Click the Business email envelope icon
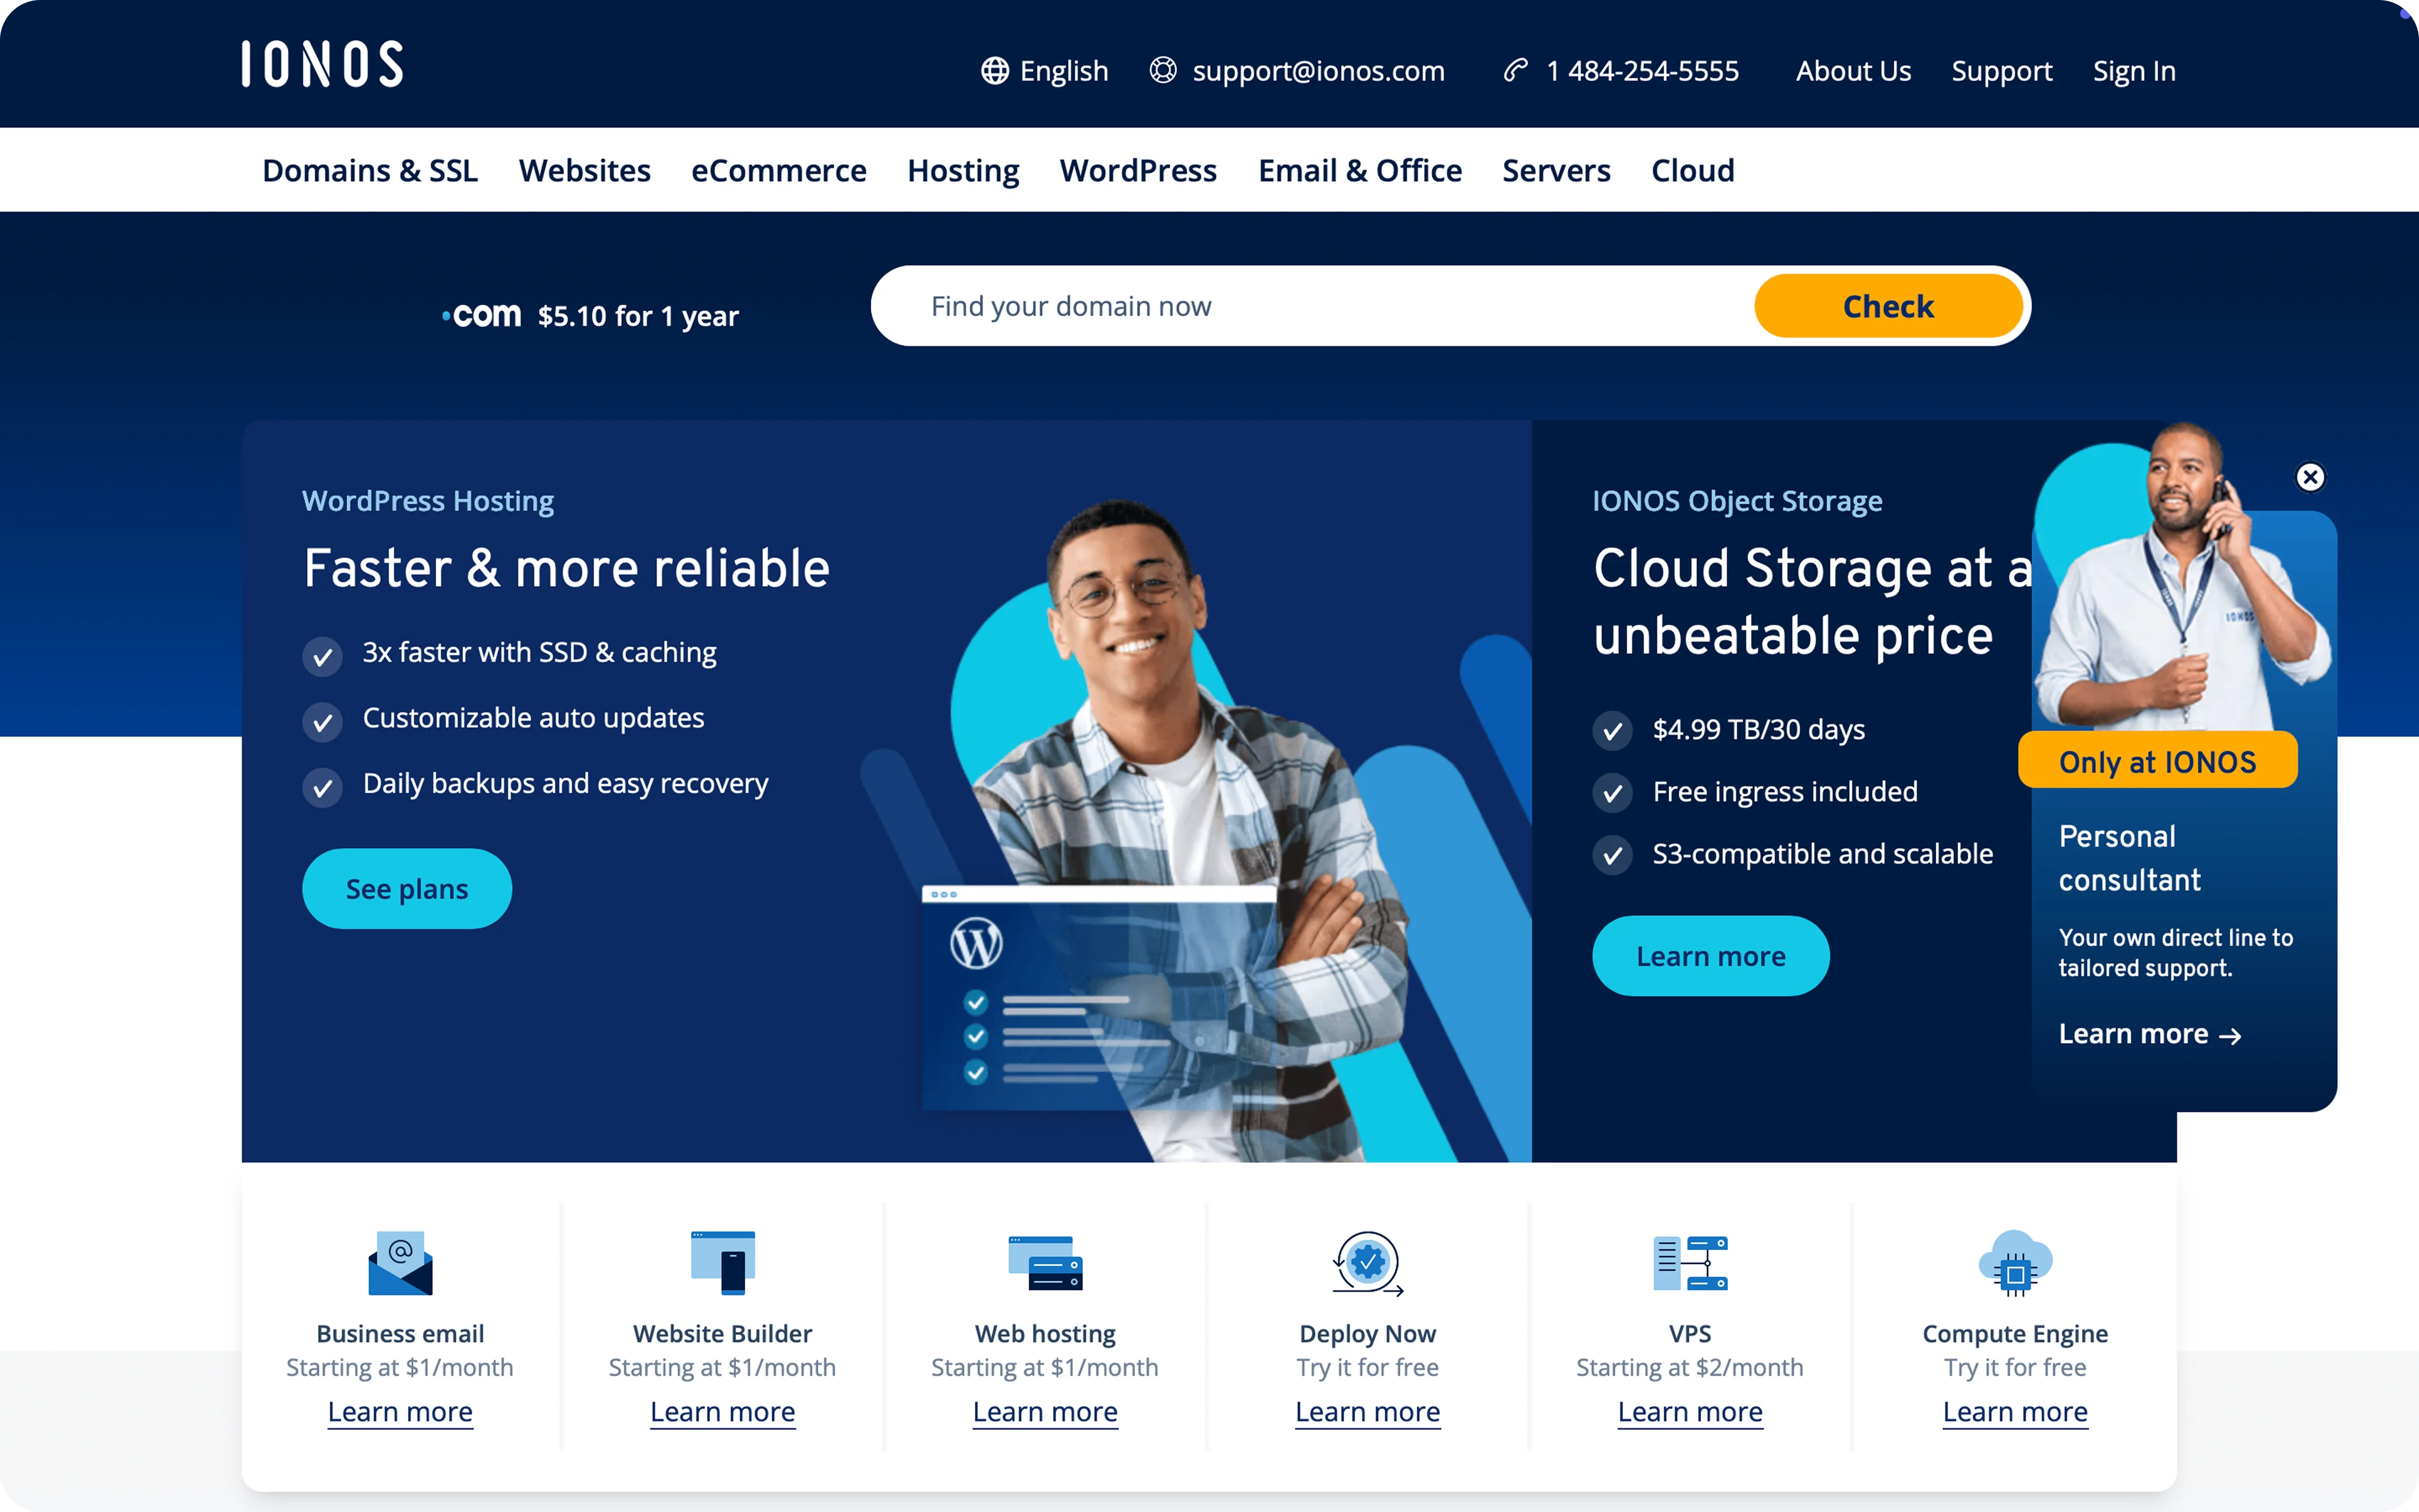The image size is (2419, 1512). pyautogui.click(x=400, y=1262)
